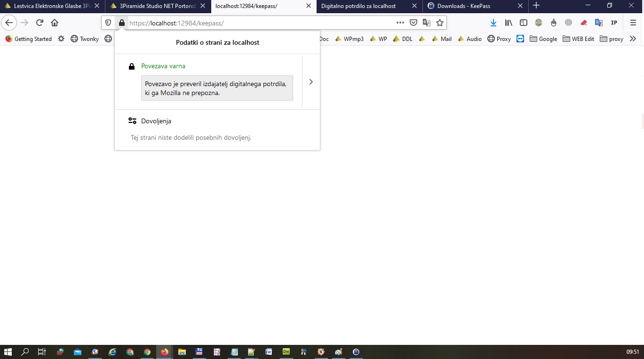
Task: Open KeePass lock icon on taskbar
Action: [356, 351]
